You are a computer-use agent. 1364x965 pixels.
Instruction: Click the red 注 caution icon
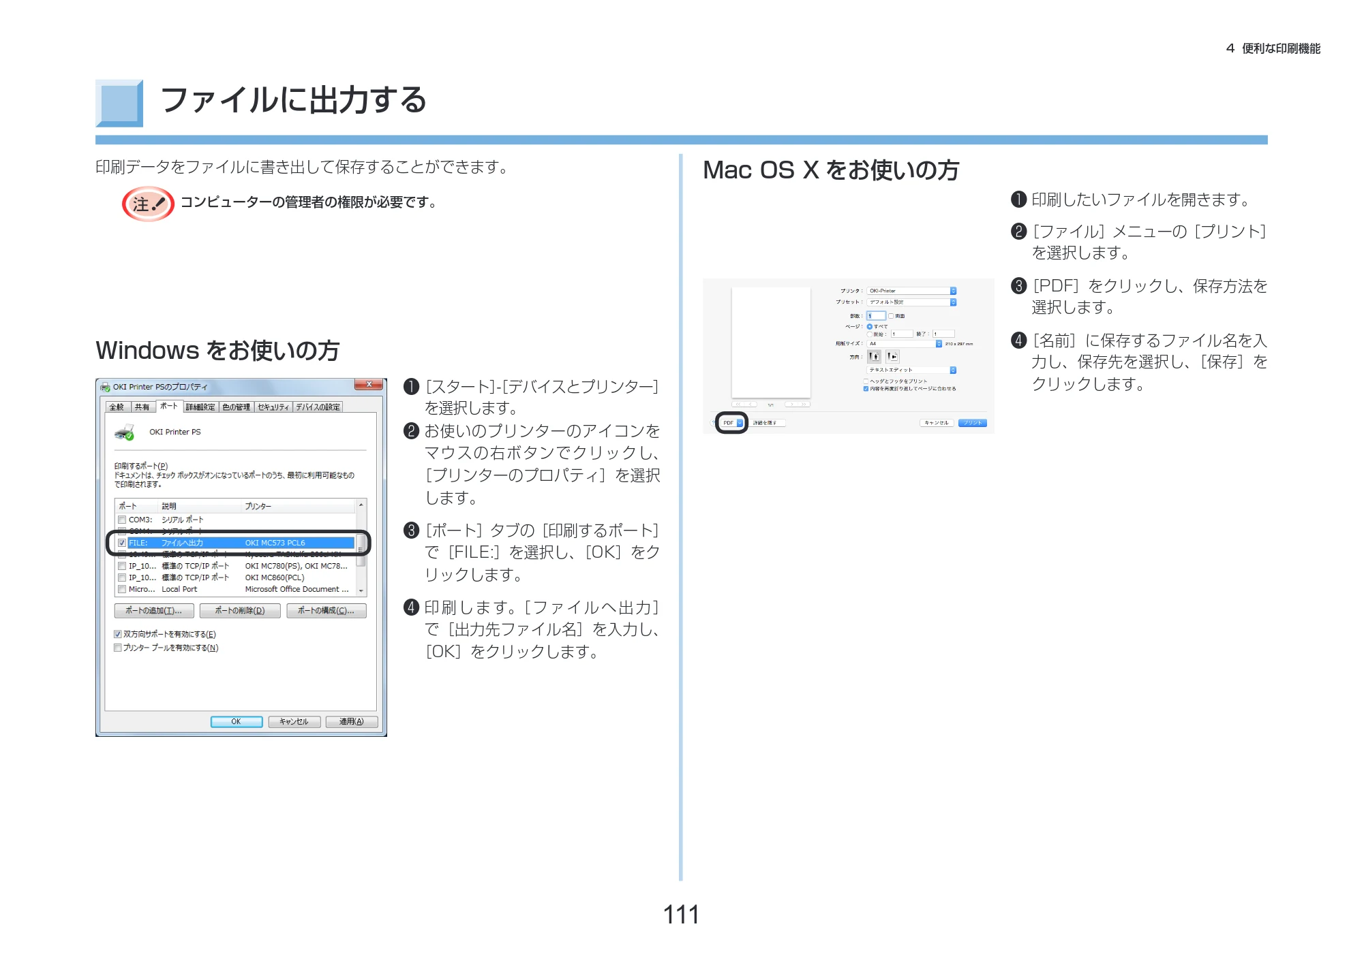[148, 203]
